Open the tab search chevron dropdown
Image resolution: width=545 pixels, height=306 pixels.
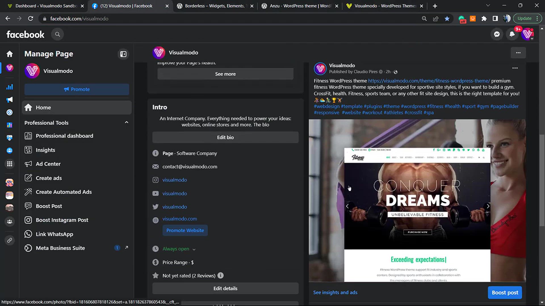[x=488, y=5]
